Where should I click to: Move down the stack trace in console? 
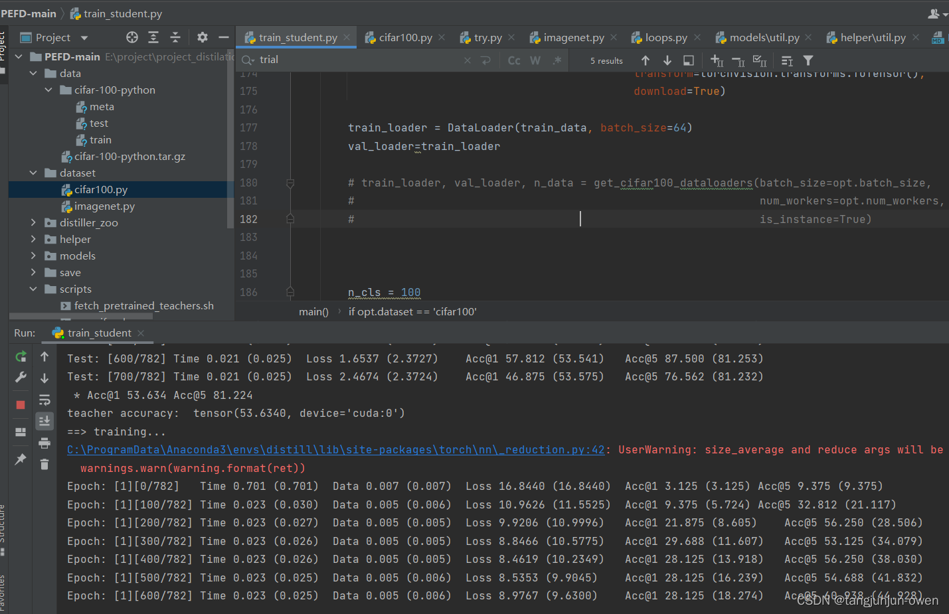(44, 378)
